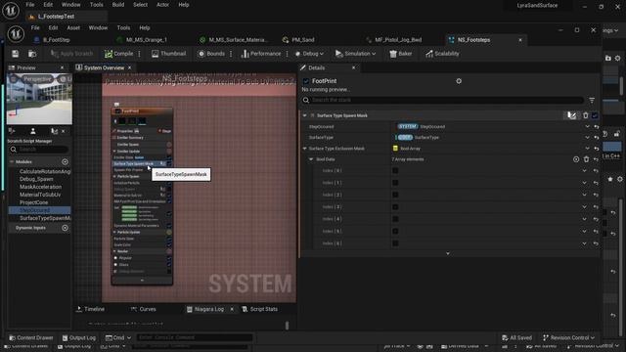The height and width of the screenshot is (352, 626).
Task: Click the gear icon next to FootPrint
Action: click(459, 81)
